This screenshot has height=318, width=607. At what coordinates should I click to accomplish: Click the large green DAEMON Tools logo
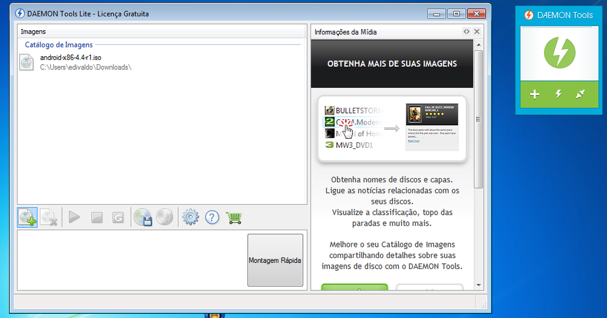(x=559, y=52)
